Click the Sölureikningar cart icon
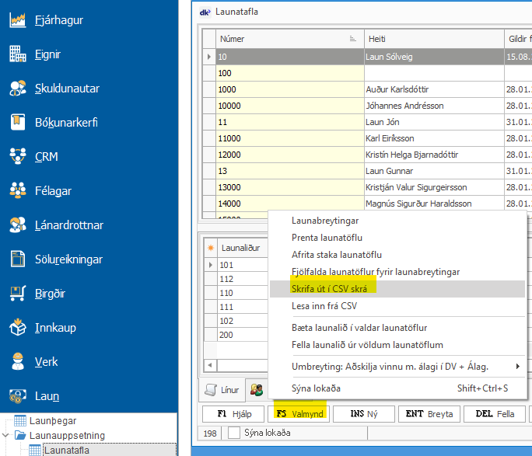This screenshot has width=532, height=456. [18, 259]
